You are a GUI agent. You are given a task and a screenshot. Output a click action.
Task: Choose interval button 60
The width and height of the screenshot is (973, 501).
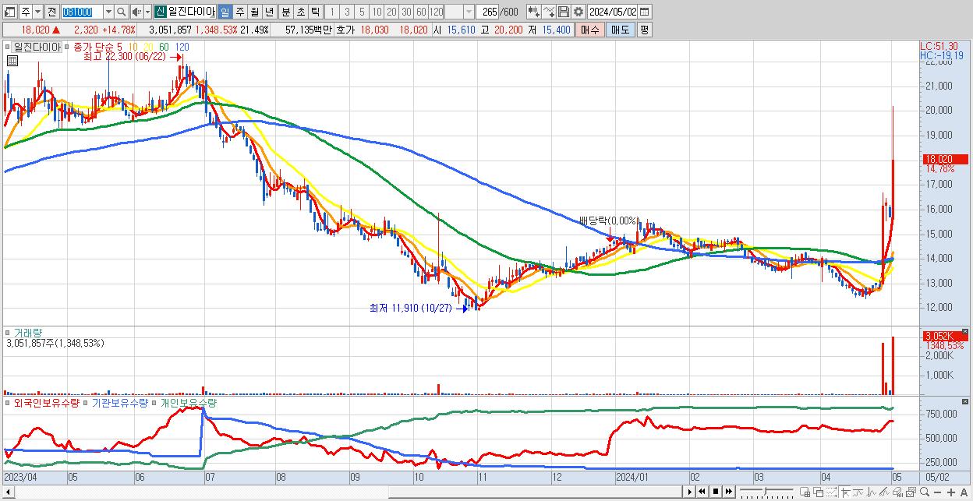point(421,12)
